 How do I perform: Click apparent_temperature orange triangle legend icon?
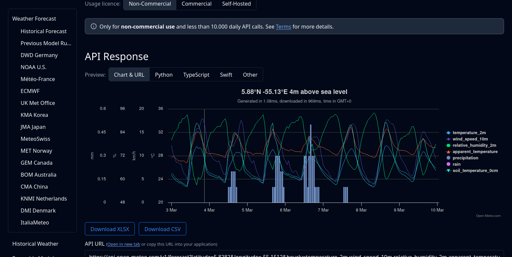click(448, 152)
